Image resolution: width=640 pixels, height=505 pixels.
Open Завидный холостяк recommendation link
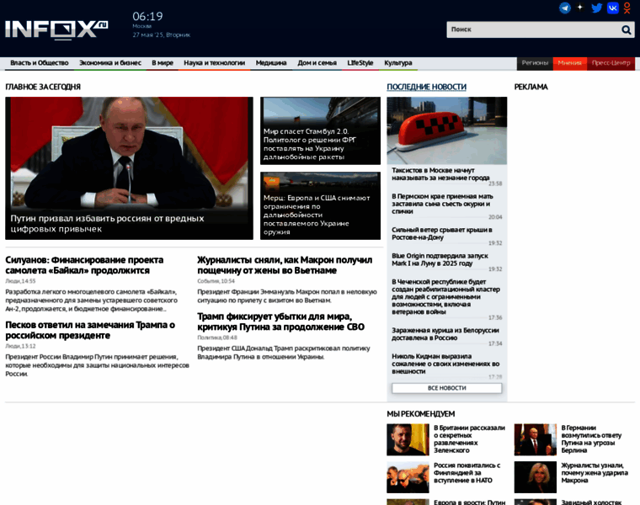pos(591,502)
